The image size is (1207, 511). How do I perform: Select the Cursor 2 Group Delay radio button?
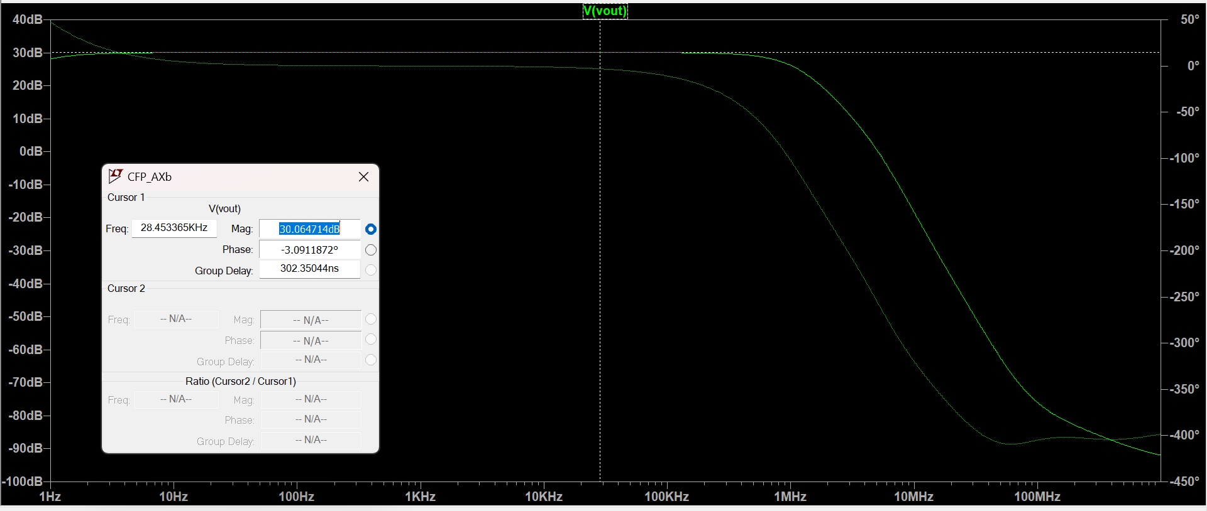[371, 360]
